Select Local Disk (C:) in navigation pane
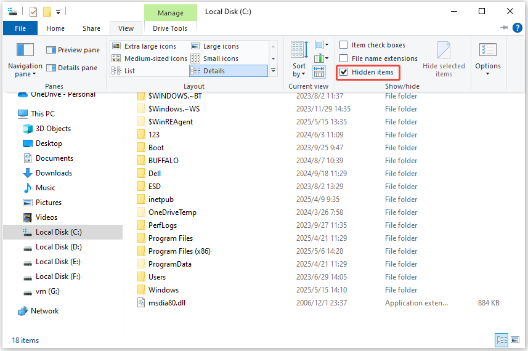The width and height of the screenshot is (528, 351). pos(63,232)
